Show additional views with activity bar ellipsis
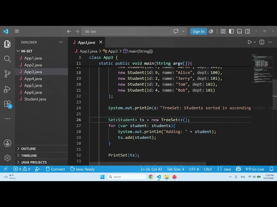Screen dimensions: 277x207 click(x=7, y=119)
